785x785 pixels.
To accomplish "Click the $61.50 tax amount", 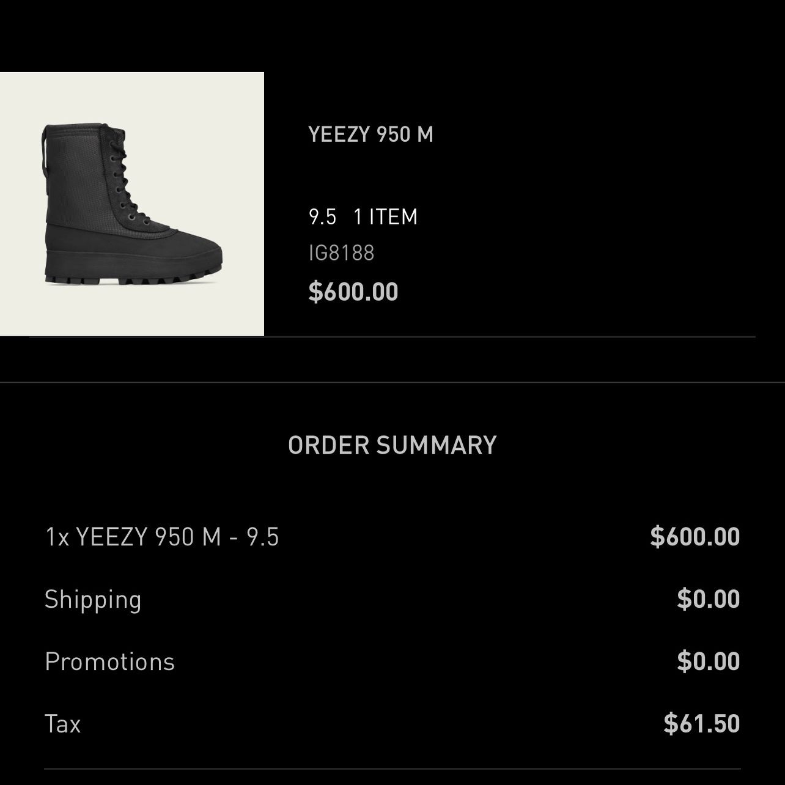I will coord(702,724).
